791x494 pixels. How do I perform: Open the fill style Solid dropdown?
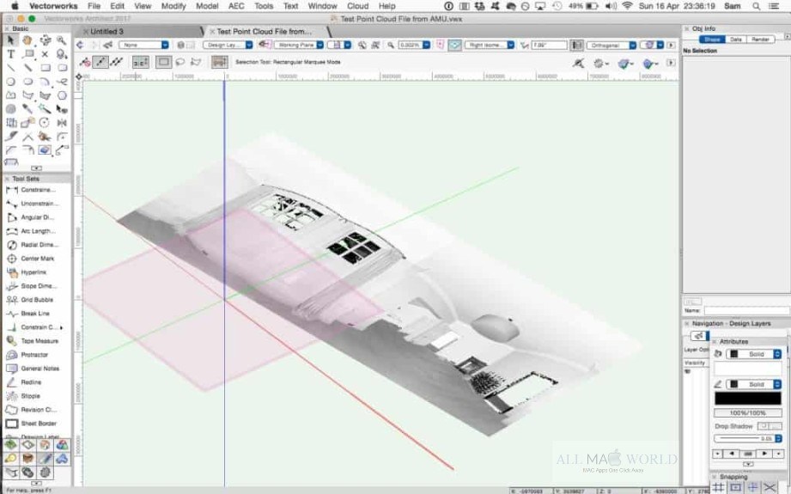(x=754, y=354)
